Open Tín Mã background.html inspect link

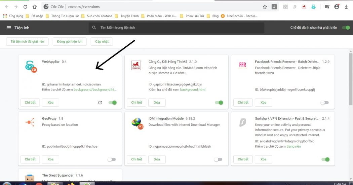point(193,89)
